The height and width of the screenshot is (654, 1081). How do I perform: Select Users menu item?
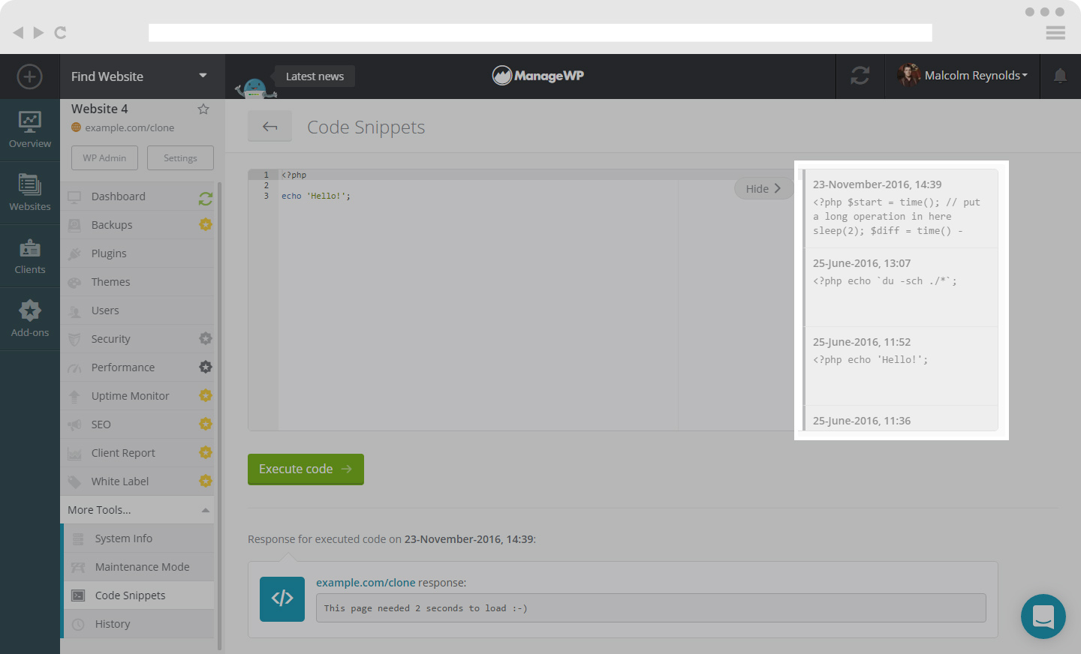pyautogui.click(x=137, y=310)
